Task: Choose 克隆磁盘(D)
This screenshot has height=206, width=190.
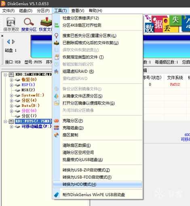Action: coord(97,128)
